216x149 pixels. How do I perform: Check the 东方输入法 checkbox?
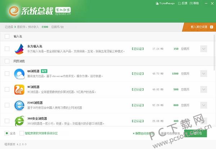(x=7, y=49)
